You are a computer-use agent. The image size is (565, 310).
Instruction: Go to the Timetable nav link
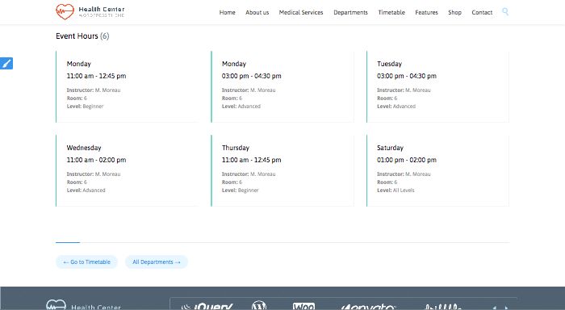point(391,12)
